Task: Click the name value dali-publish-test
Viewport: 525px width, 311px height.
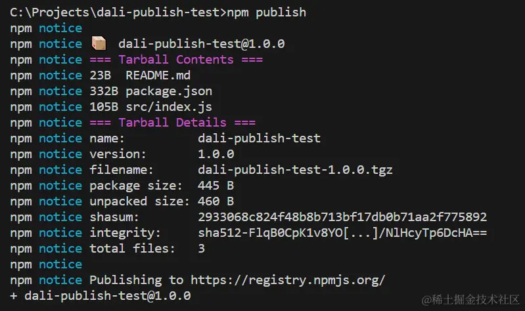Action: [259, 138]
